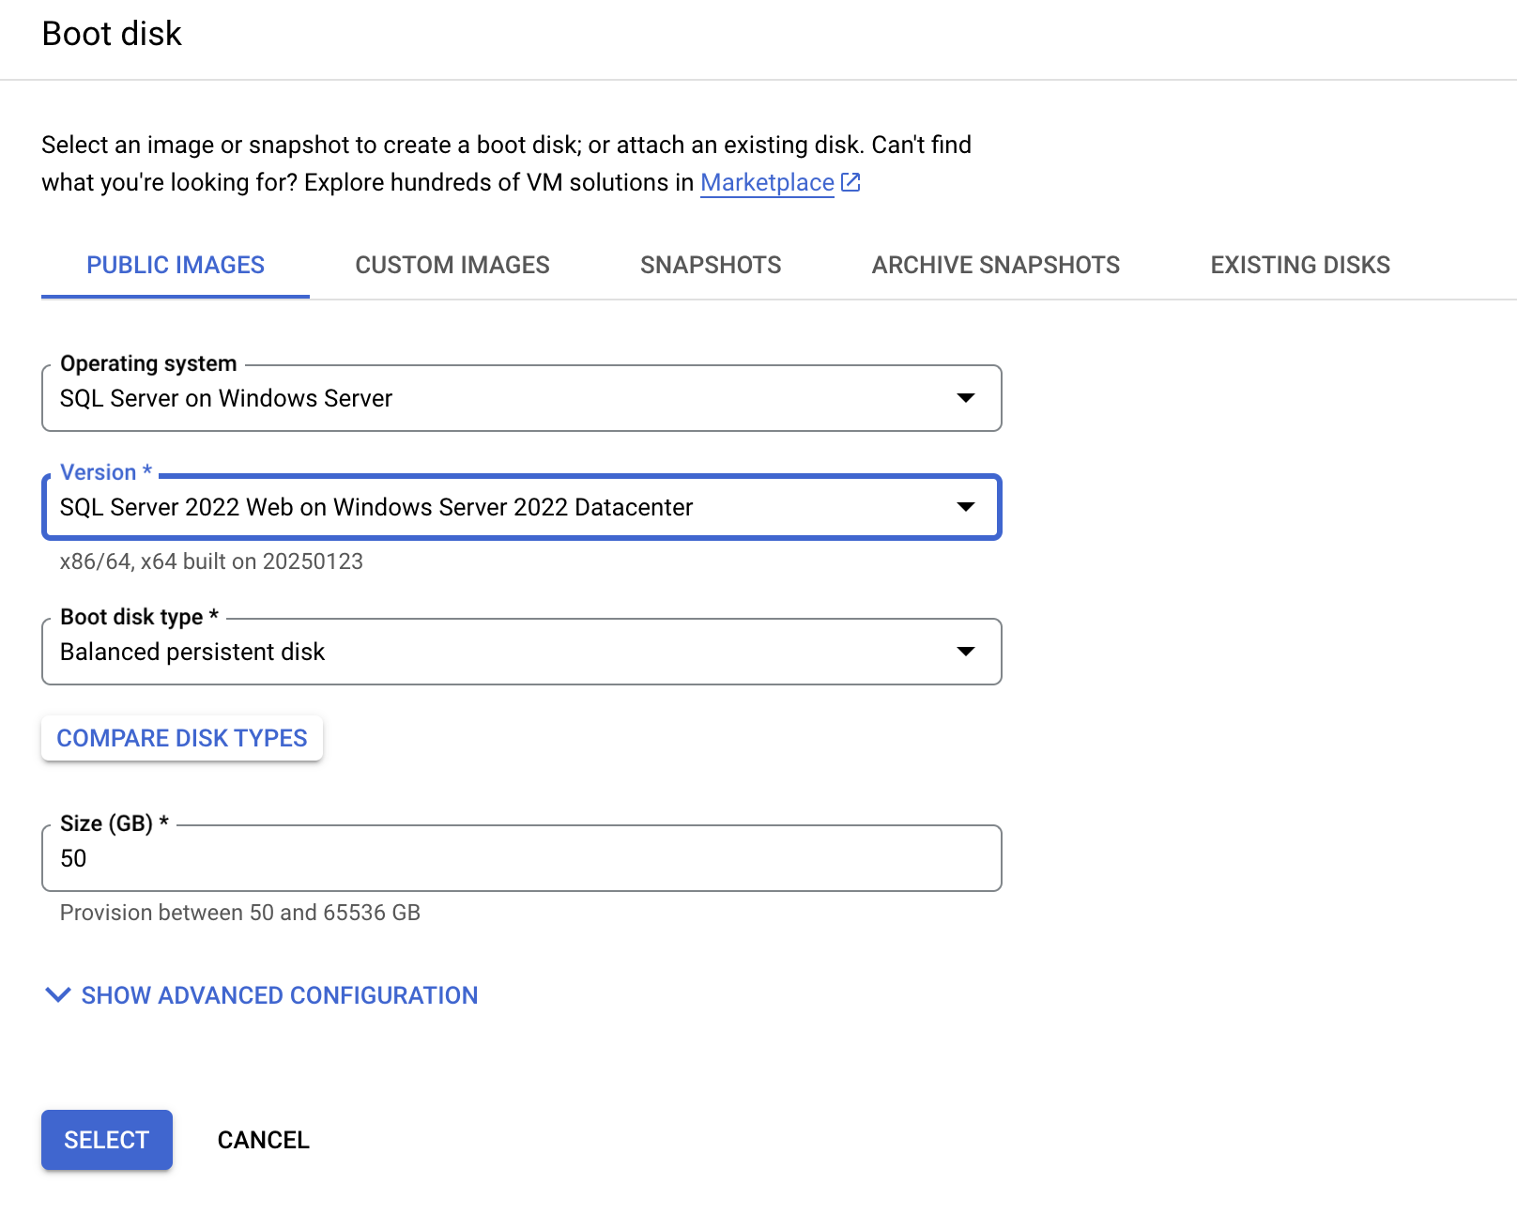Open the Version dropdown
This screenshot has width=1517, height=1230.
(522, 507)
